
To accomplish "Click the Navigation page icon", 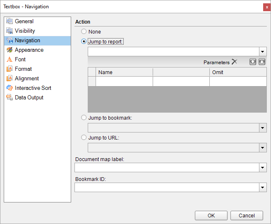I will click(10, 40).
